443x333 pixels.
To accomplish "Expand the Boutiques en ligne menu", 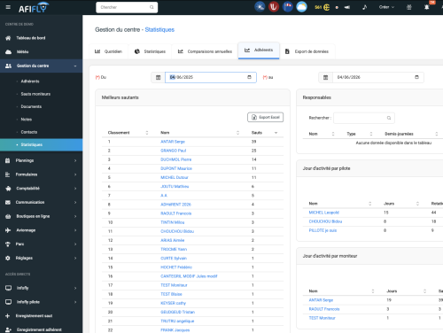I will [x=42, y=216].
